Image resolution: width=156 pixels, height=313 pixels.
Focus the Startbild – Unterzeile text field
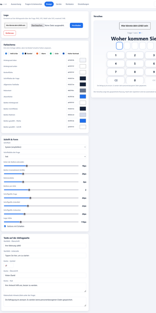(45, 255)
